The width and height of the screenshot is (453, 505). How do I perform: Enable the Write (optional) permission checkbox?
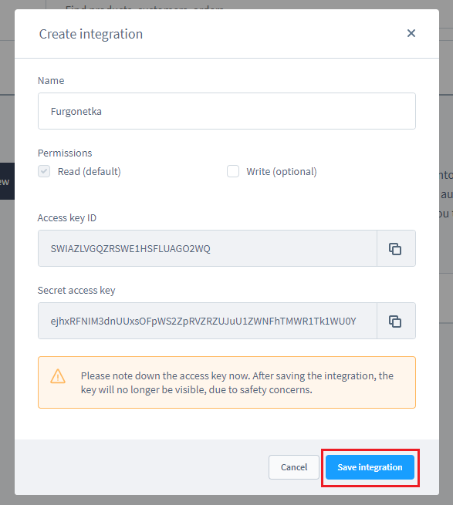pos(233,171)
